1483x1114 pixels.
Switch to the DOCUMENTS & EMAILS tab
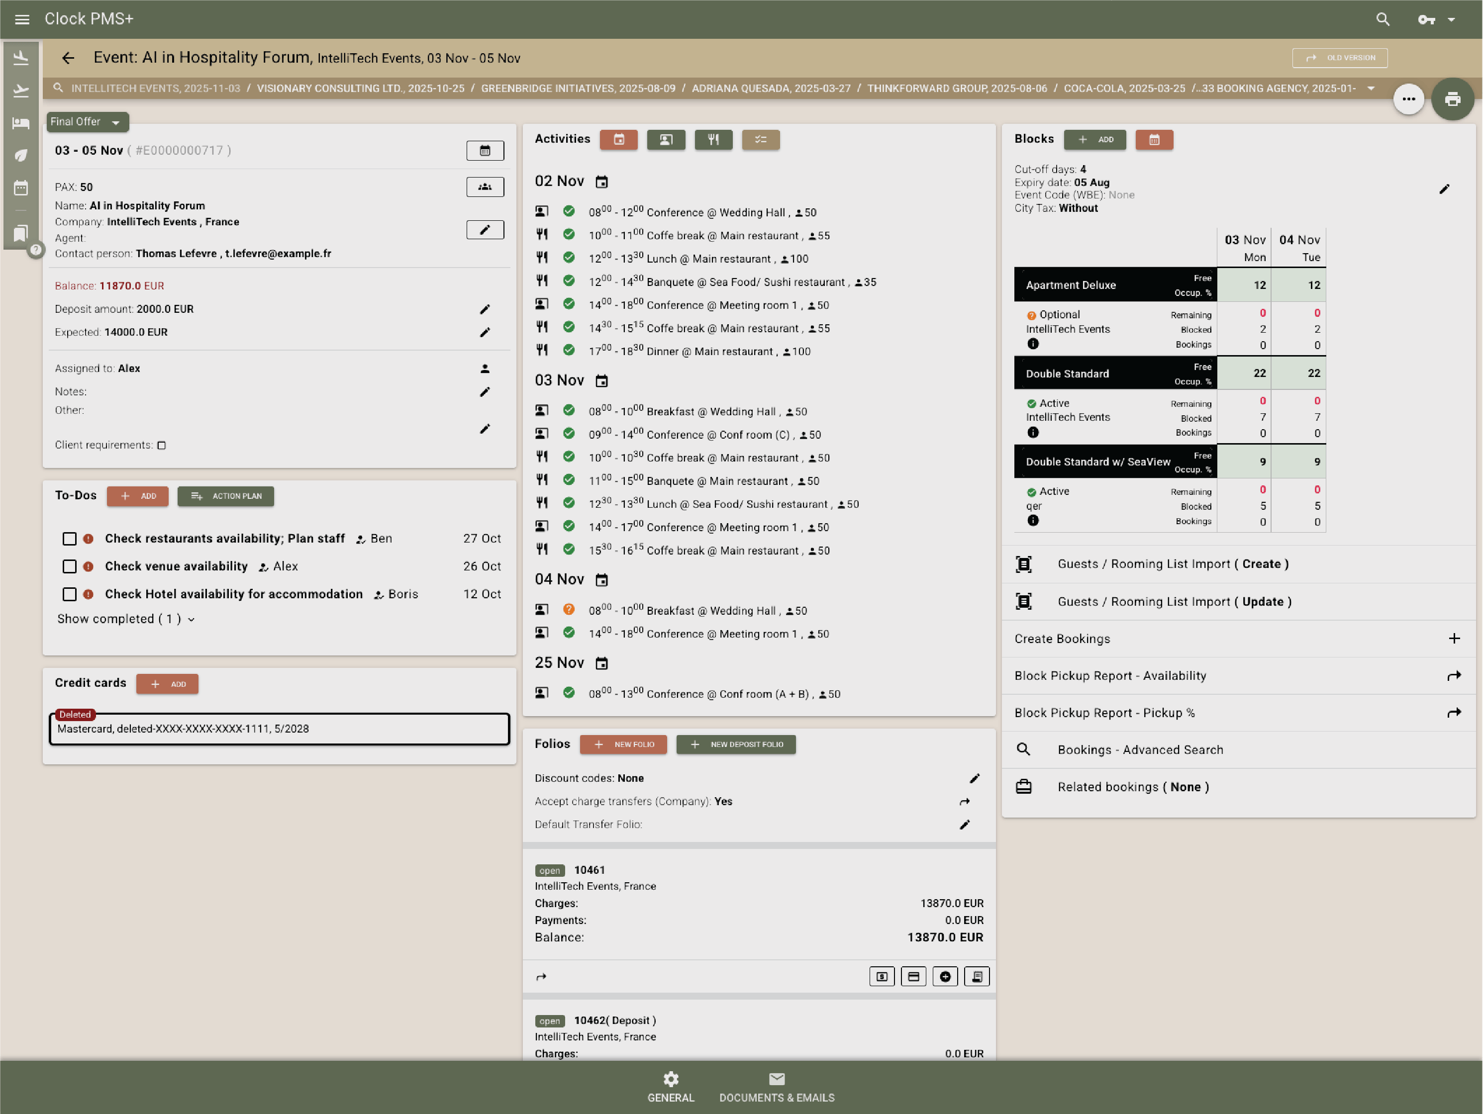point(777,1087)
